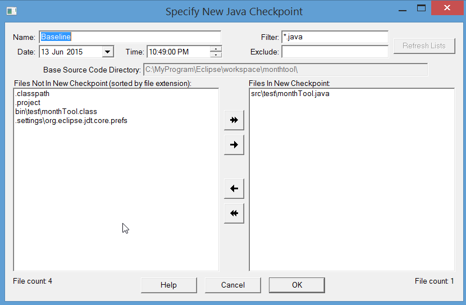
Task: Select bin\test\monthTool.class entry
Action: (56, 111)
